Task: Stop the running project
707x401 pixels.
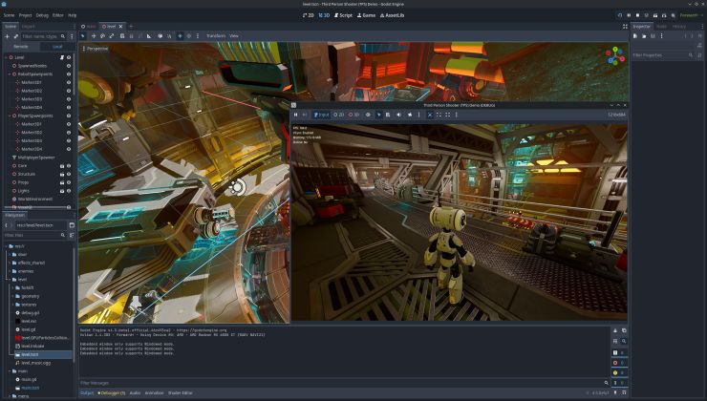Action: click(636, 15)
